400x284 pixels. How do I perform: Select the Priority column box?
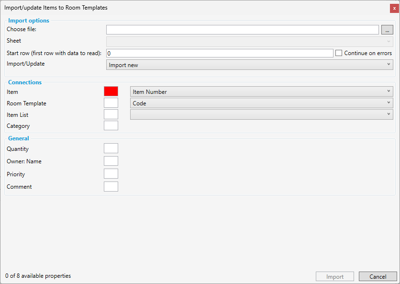(111, 174)
